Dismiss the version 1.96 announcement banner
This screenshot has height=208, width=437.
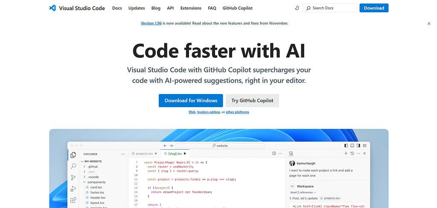tap(429, 23)
